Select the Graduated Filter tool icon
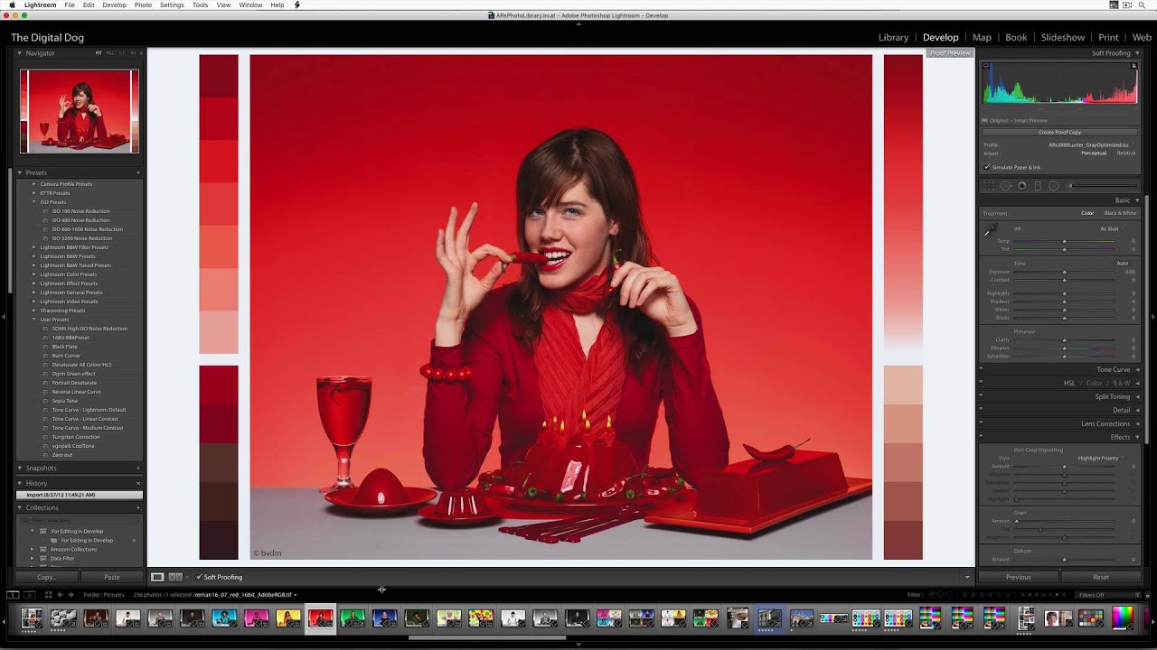1157x650 pixels. click(1038, 186)
